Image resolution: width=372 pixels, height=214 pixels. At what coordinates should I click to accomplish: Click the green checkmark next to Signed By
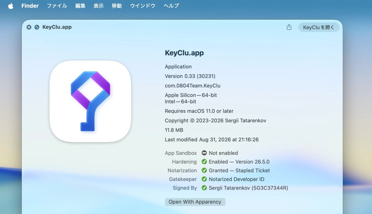204,188
